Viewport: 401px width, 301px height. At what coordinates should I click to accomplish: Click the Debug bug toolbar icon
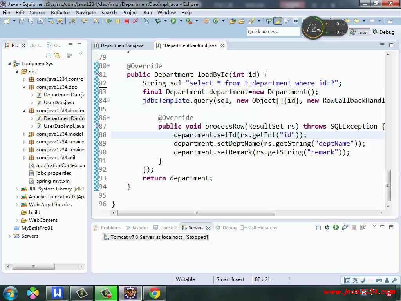click(x=158, y=21)
